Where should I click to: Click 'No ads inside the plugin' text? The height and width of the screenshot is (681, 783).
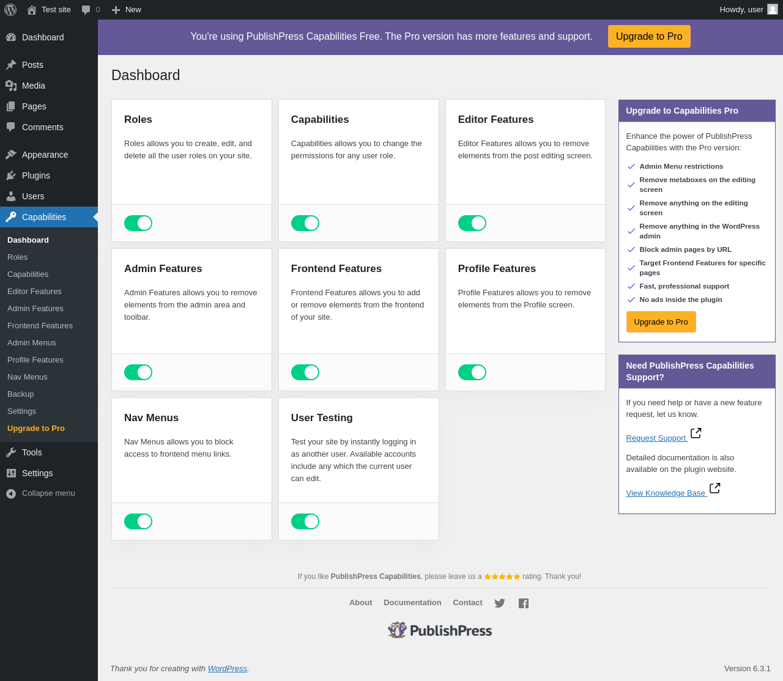click(681, 300)
